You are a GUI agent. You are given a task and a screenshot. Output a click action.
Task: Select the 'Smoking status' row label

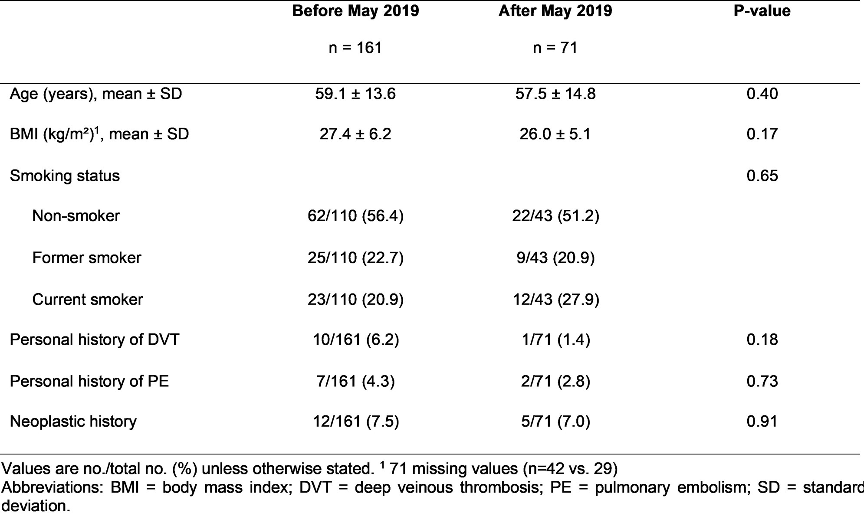click(x=65, y=176)
